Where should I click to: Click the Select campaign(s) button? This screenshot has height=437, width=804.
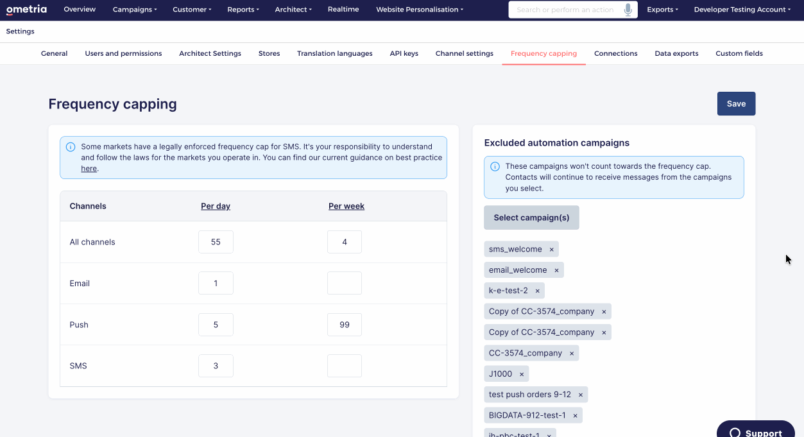click(x=531, y=218)
